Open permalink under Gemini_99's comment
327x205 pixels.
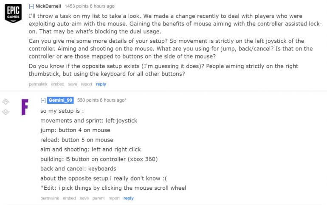[x=50, y=198]
